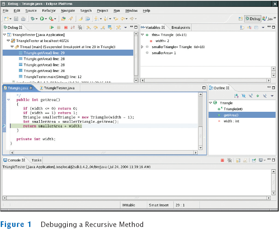
Task: Click the Step Over icon
Action: point(95,28)
